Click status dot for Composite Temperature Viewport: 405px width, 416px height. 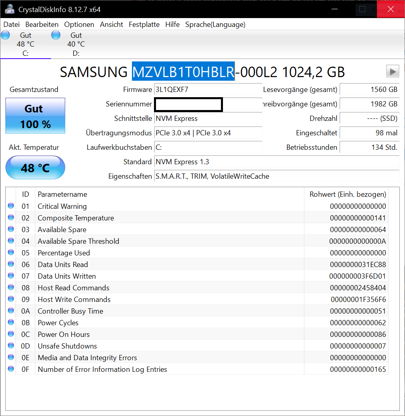point(11,217)
